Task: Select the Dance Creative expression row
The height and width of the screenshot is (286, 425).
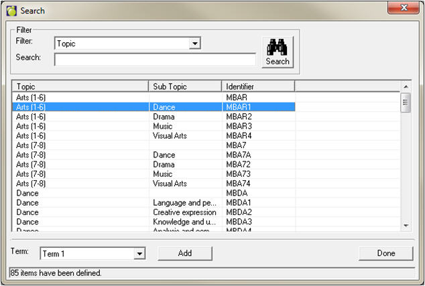Action: tap(154, 212)
